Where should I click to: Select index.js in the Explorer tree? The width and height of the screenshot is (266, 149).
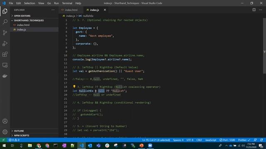click(34, 29)
